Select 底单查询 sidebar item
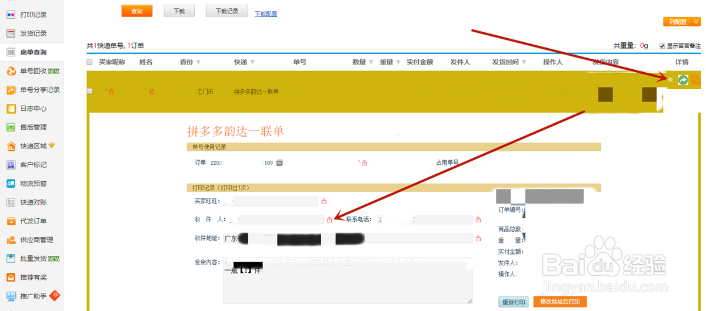This screenshot has width=706, height=311. [33, 52]
